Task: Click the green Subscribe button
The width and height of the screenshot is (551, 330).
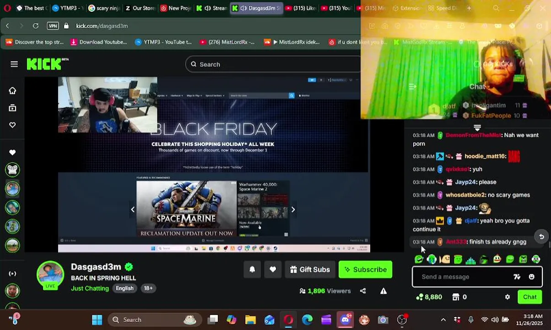Action: tap(365, 269)
